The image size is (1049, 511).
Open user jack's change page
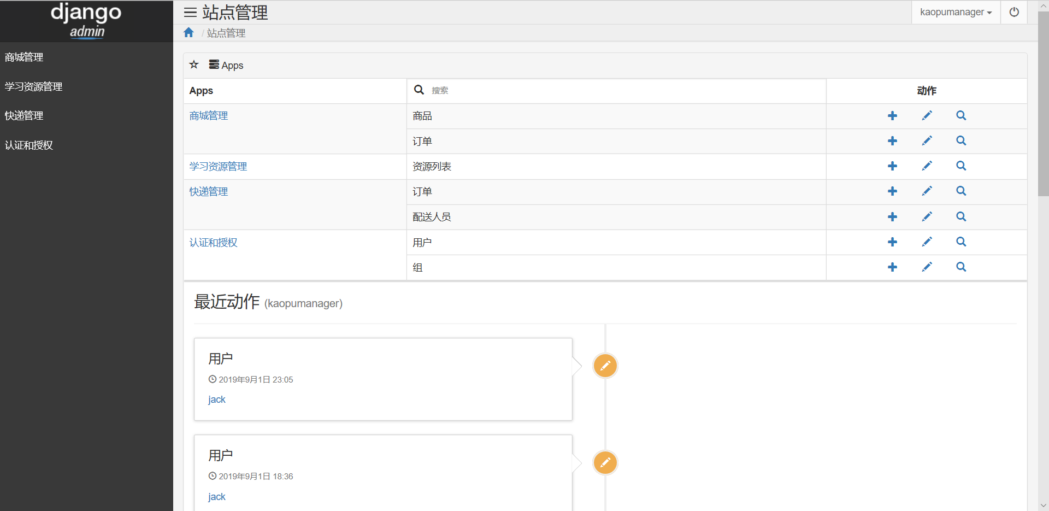(x=216, y=399)
